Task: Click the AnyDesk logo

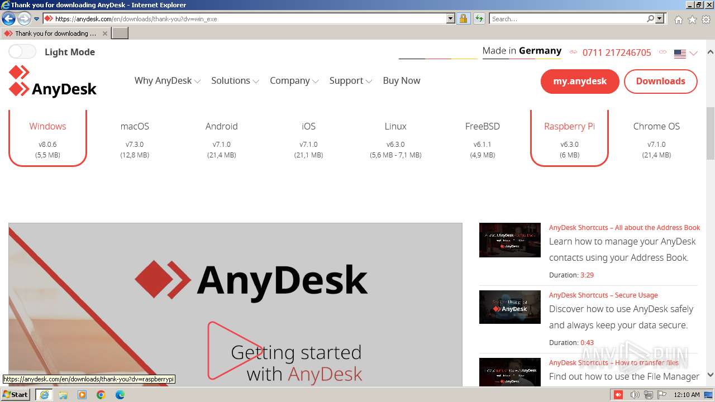Action: point(53,82)
